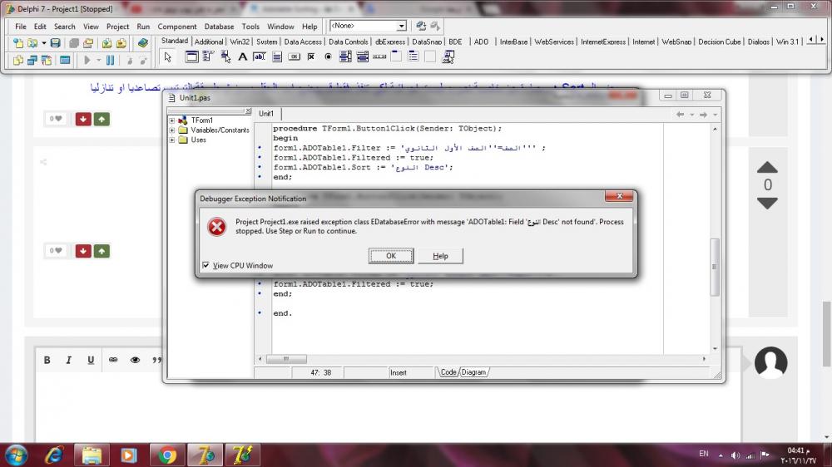
Task: Click the Italic button in web editor
Action: [68, 360]
